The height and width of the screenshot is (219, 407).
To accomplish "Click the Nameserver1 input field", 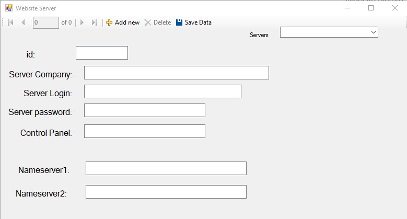I will point(166,168).
